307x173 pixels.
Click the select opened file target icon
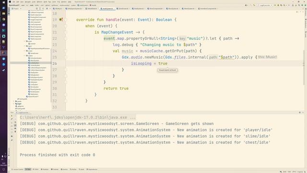pos(36,9)
